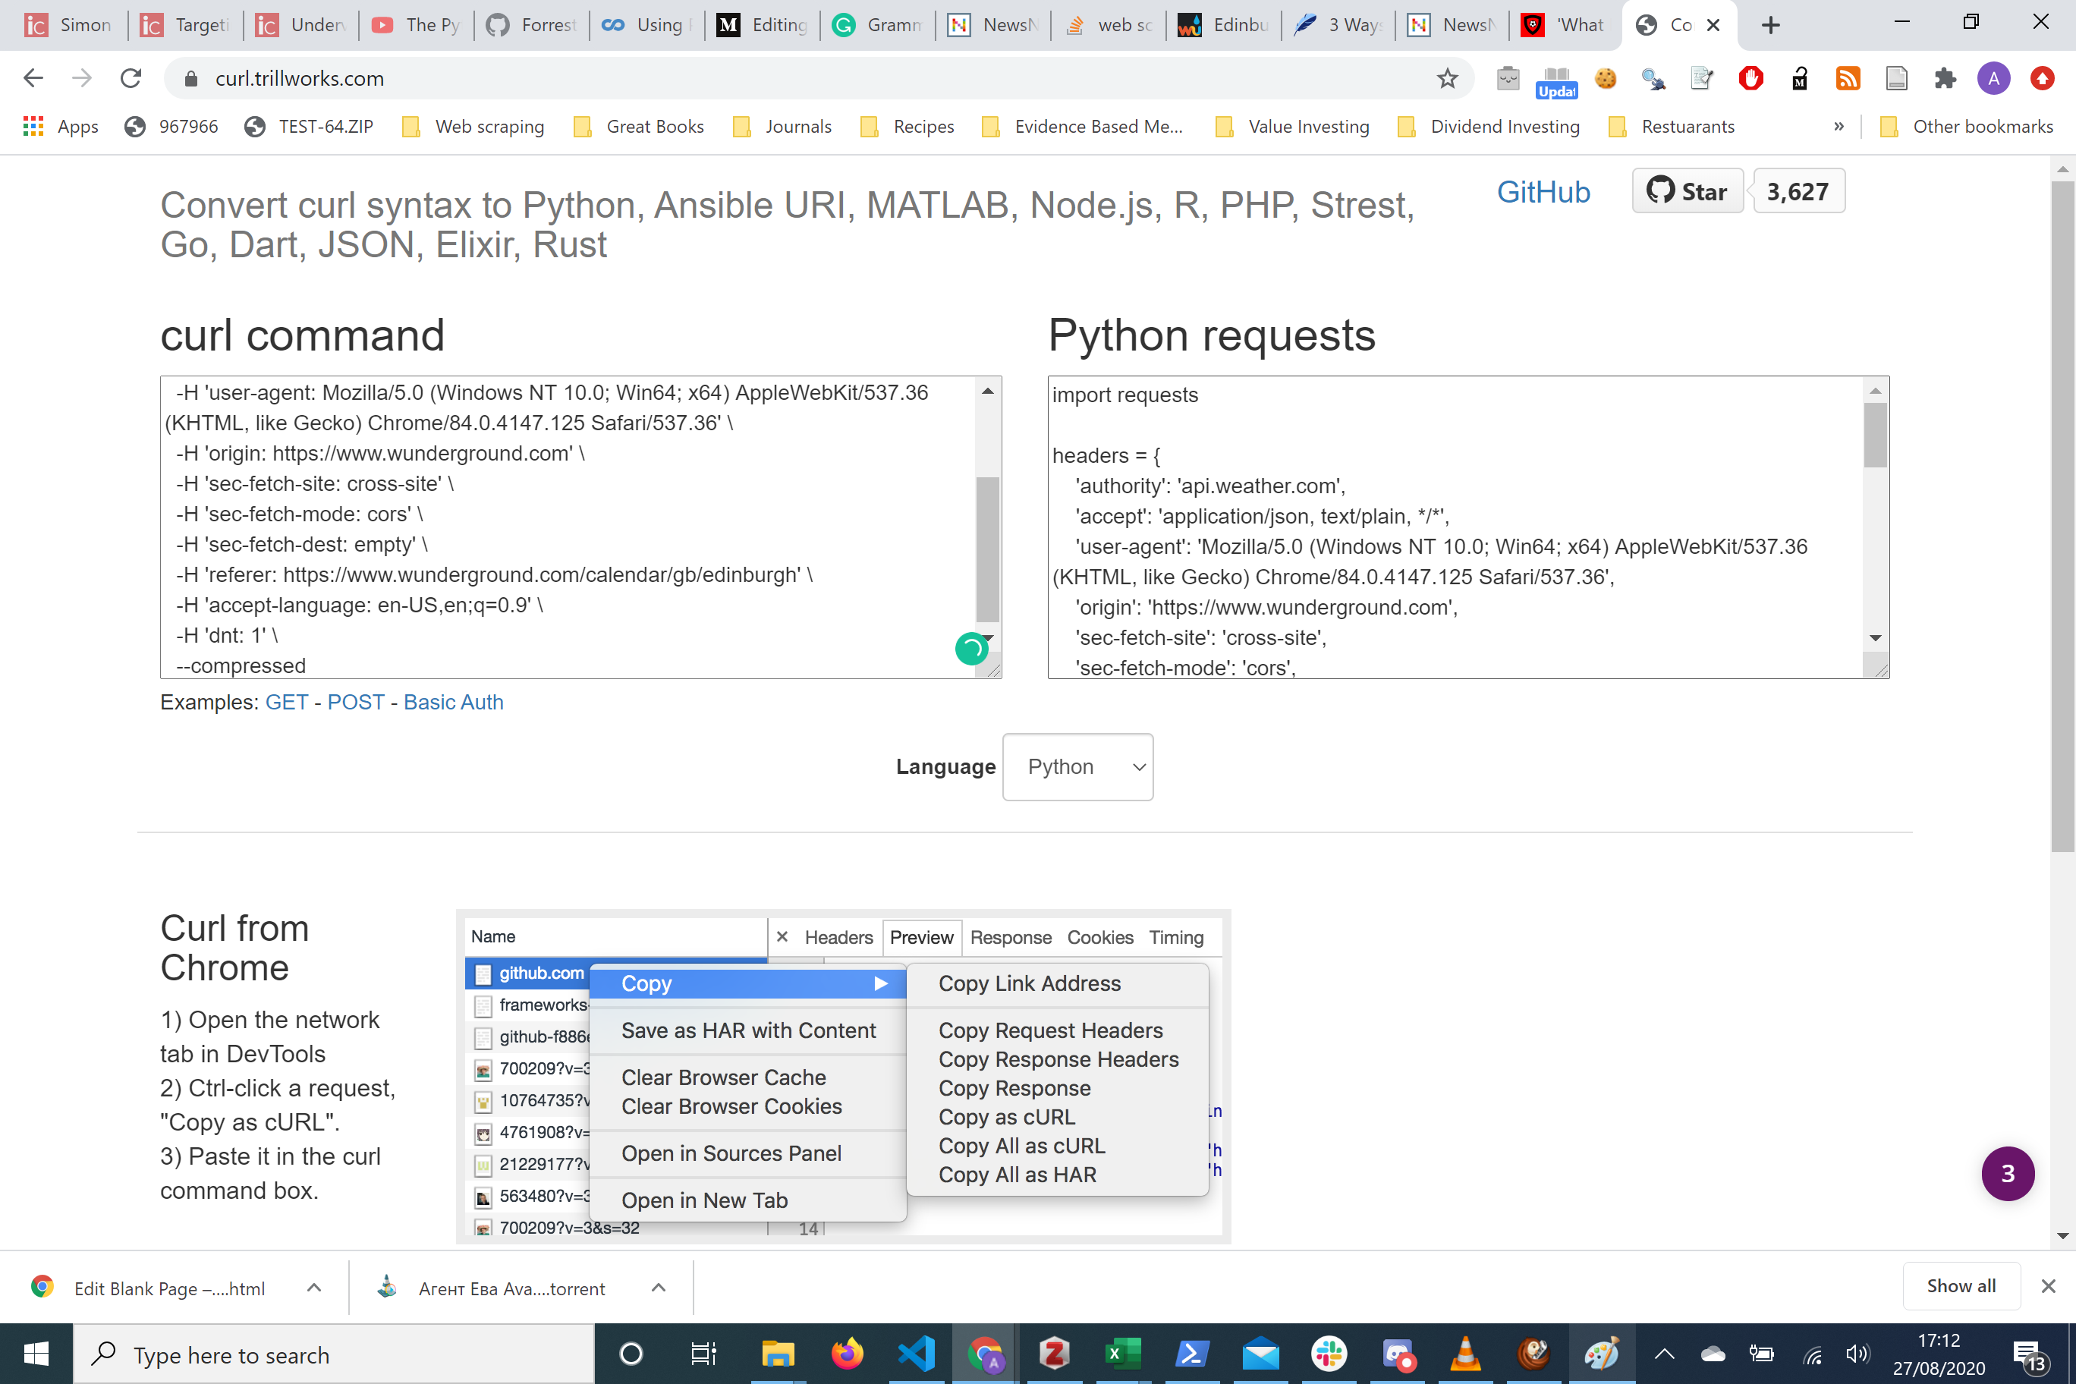Click the browser forward arrow
This screenshot has height=1384, width=2076.
[82, 79]
